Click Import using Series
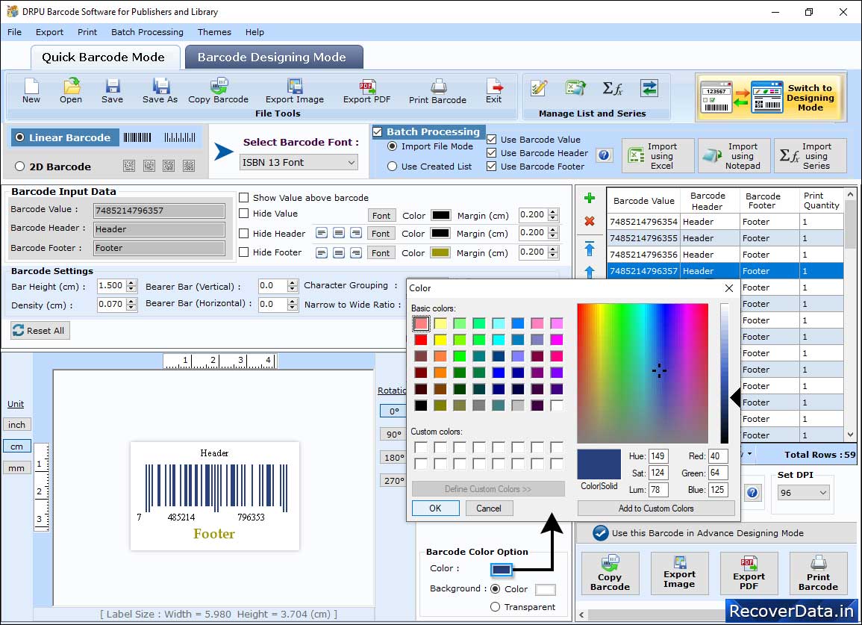The height and width of the screenshot is (625, 862). pyautogui.click(x=811, y=156)
